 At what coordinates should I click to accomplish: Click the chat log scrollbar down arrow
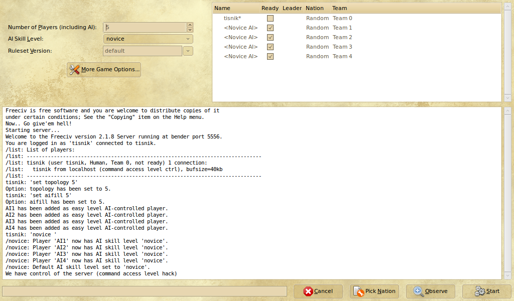[x=507, y=276]
